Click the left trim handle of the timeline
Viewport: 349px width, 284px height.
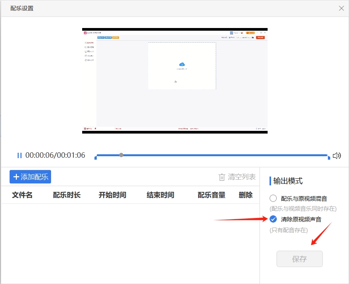click(x=96, y=158)
